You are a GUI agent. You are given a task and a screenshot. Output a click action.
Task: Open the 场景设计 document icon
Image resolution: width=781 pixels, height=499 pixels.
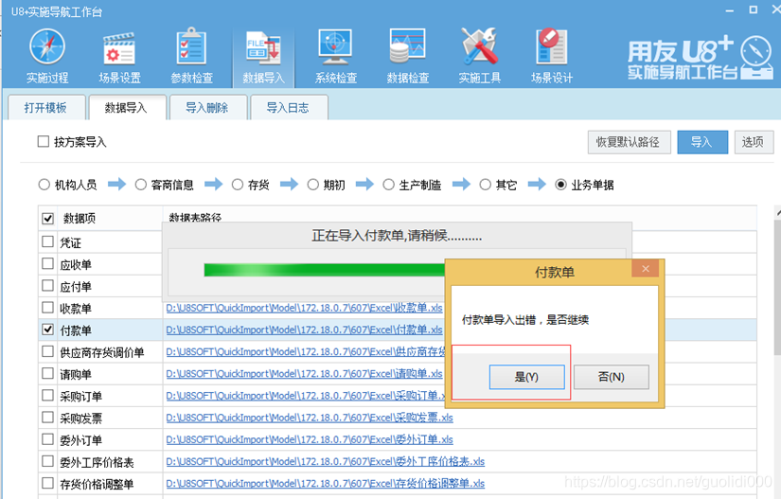coord(551,46)
